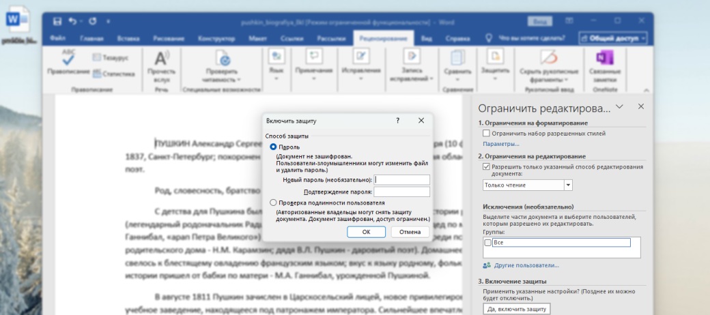Click OK in the protection dialog
This screenshot has width=710, height=315.
click(x=366, y=232)
